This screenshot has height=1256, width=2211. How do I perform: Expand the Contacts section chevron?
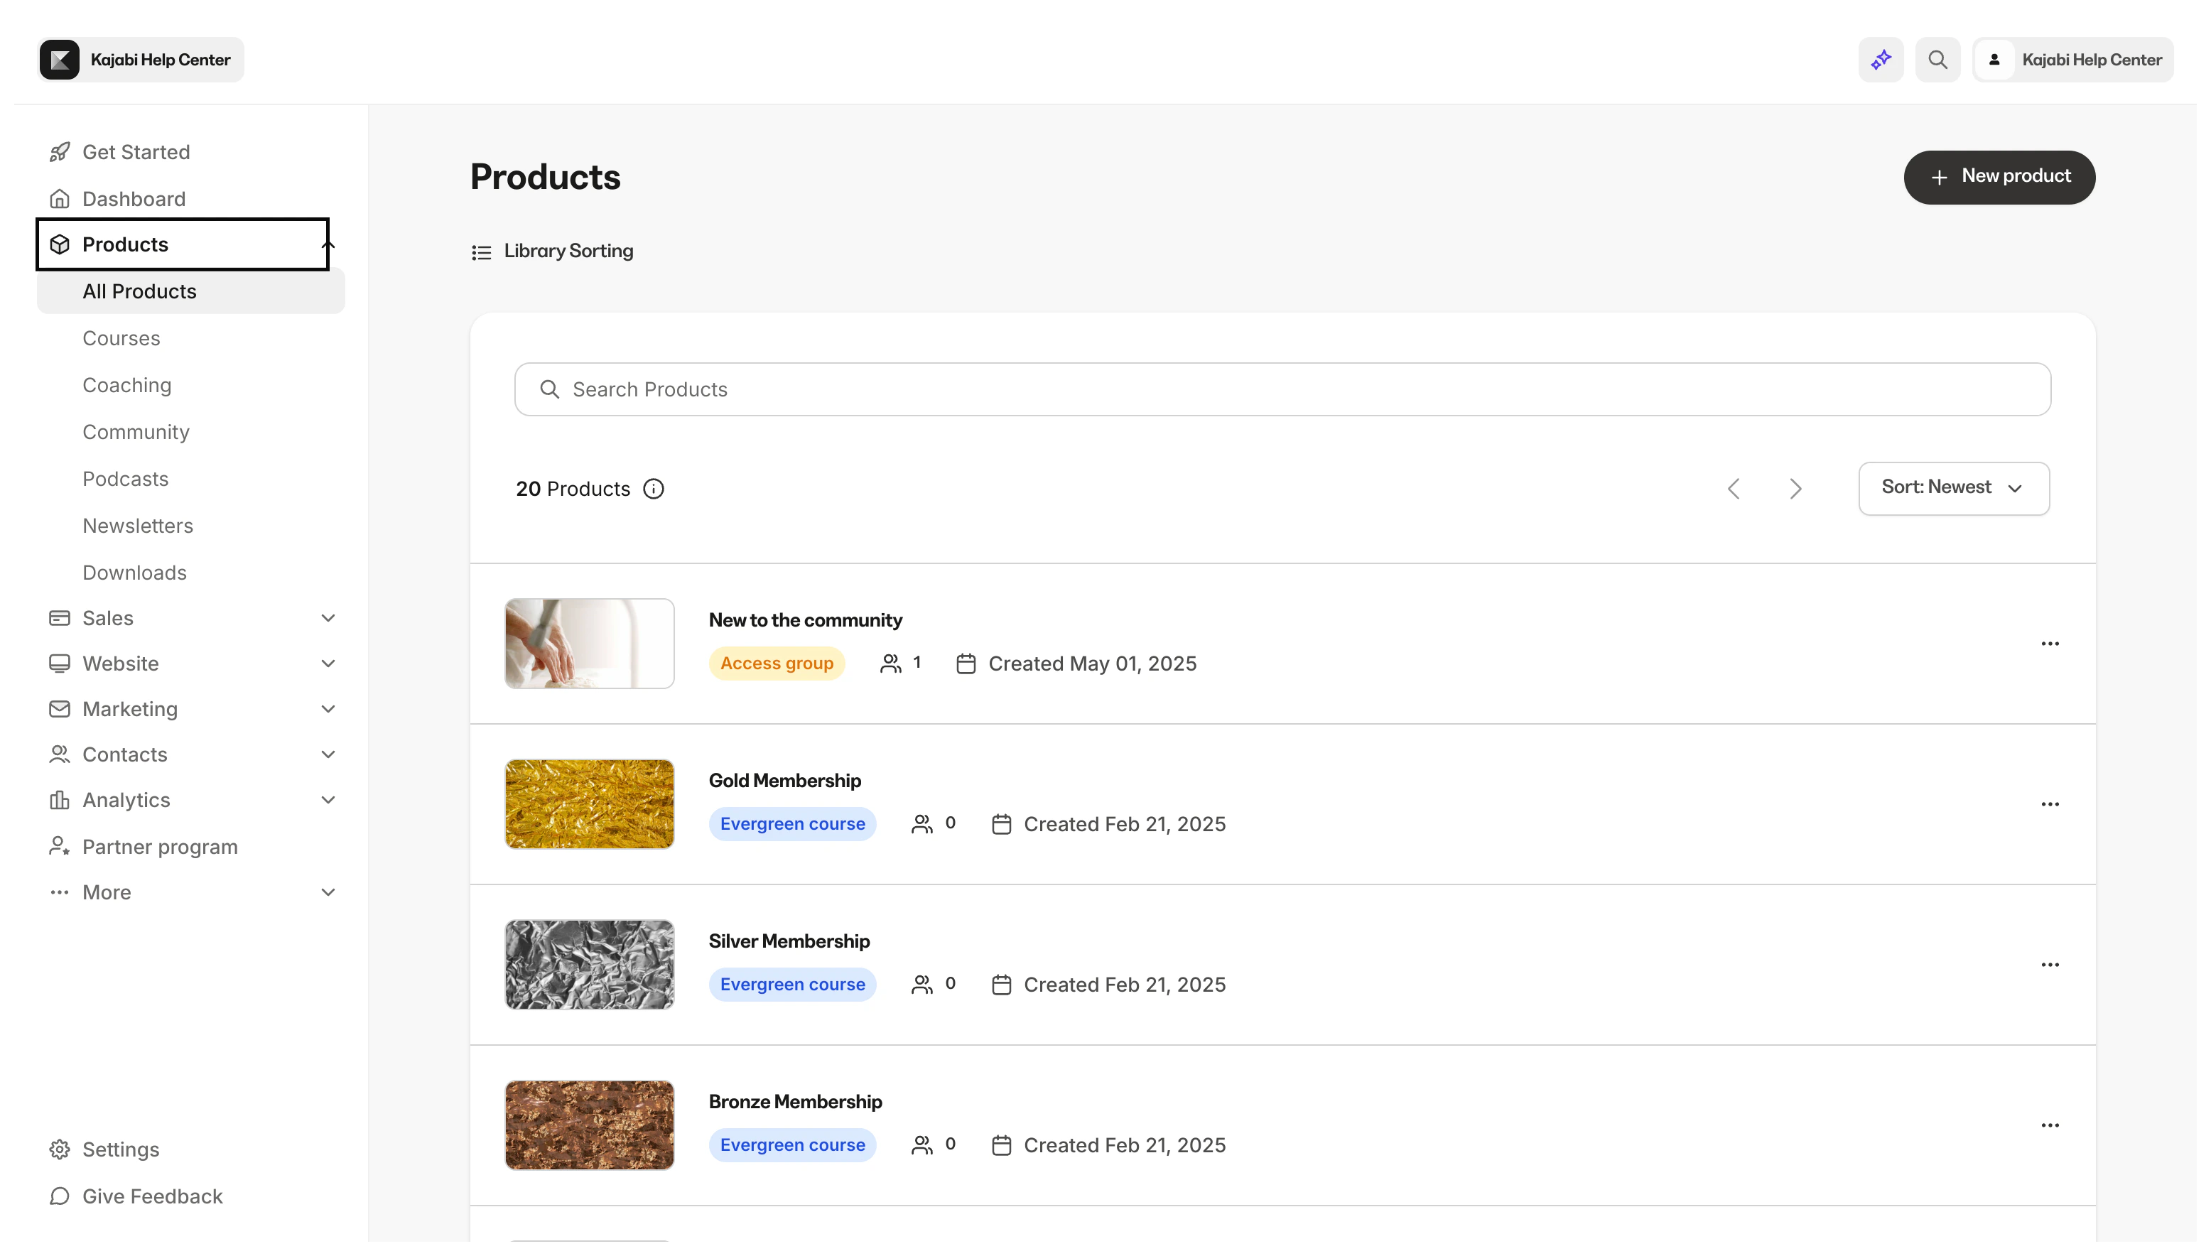328,754
